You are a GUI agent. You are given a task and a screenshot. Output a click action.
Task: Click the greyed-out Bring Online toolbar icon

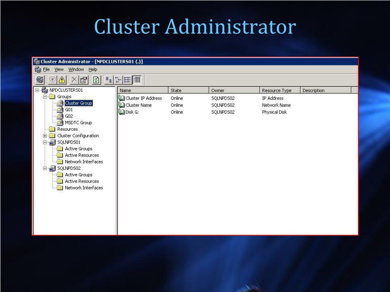52,80
